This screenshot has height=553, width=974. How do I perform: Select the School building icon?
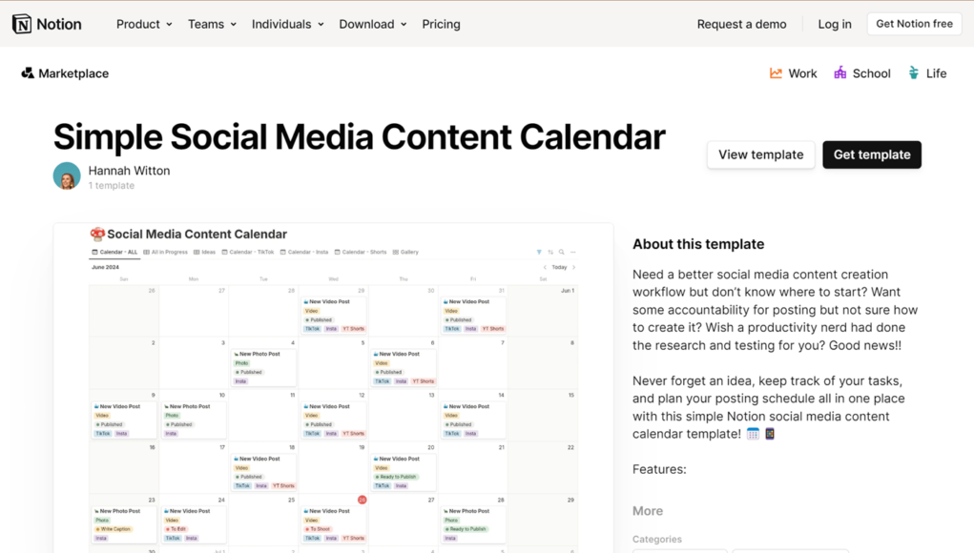coord(839,72)
